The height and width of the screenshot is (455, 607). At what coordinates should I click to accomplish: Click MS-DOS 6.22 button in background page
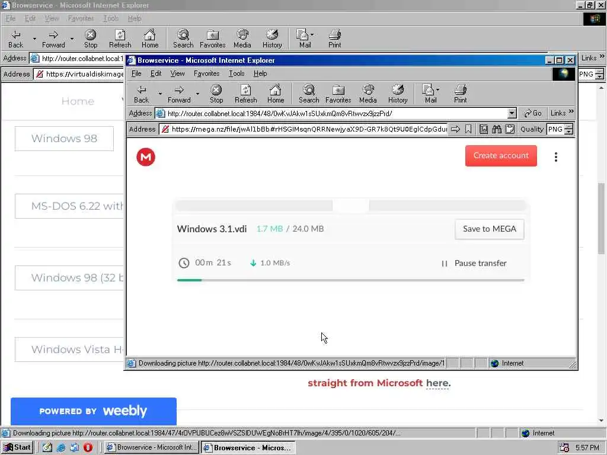69,206
